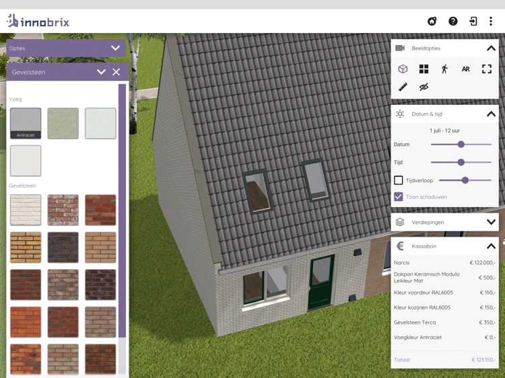Select the grey-green voeg swatch
505x378 pixels.
pyautogui.click(x=63, y=123)
